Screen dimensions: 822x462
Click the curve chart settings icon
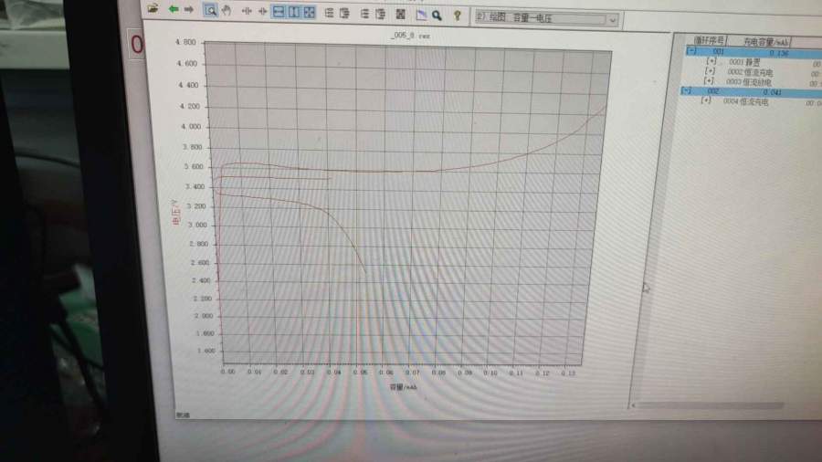pyautogui.click(x=421, y=16)
